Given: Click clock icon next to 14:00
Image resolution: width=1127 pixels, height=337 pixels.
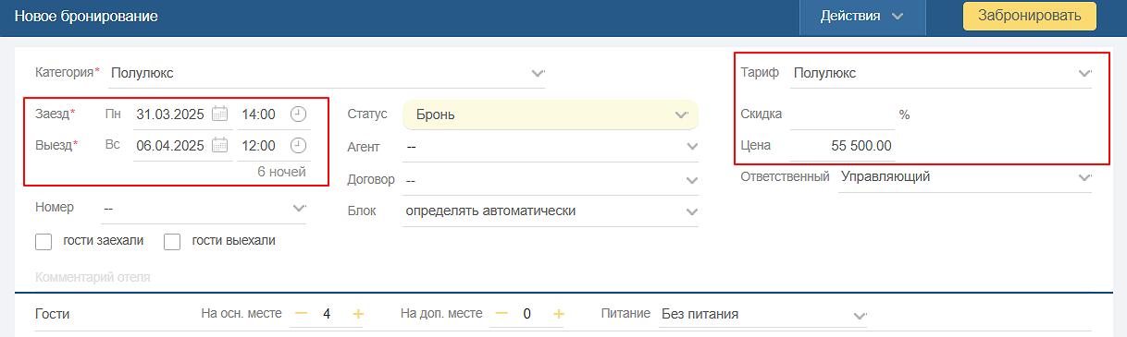Looking at the screenshot, I should 298,114.
